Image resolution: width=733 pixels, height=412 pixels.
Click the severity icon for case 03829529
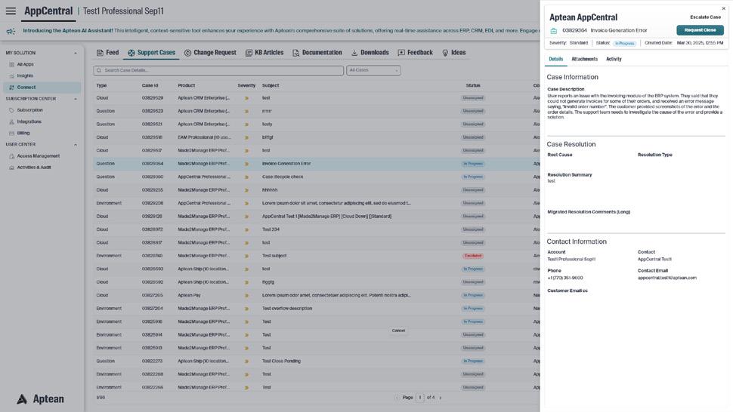click(246, 98)
